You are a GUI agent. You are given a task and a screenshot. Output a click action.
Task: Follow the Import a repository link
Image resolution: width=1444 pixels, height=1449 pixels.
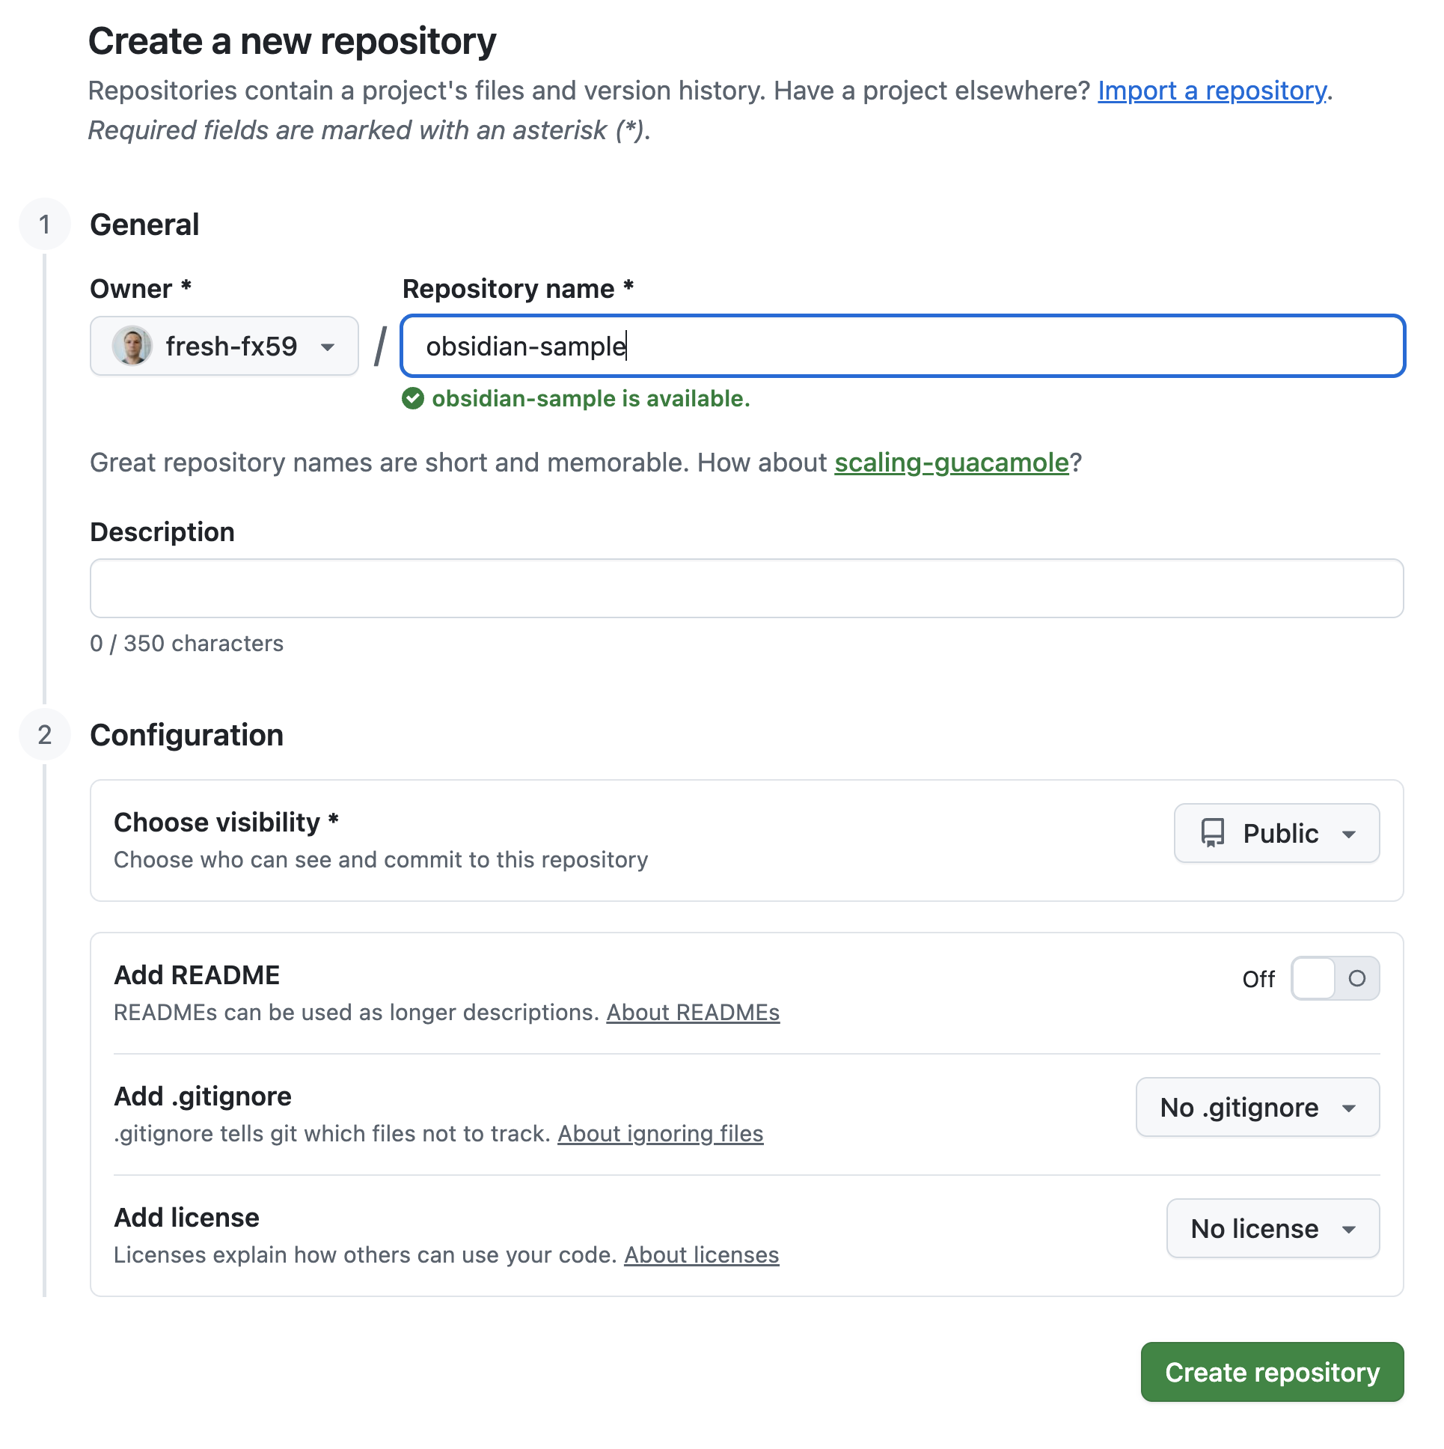[x=1211, y=91]
